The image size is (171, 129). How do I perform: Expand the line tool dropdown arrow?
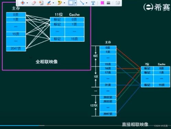click(86, 3)
